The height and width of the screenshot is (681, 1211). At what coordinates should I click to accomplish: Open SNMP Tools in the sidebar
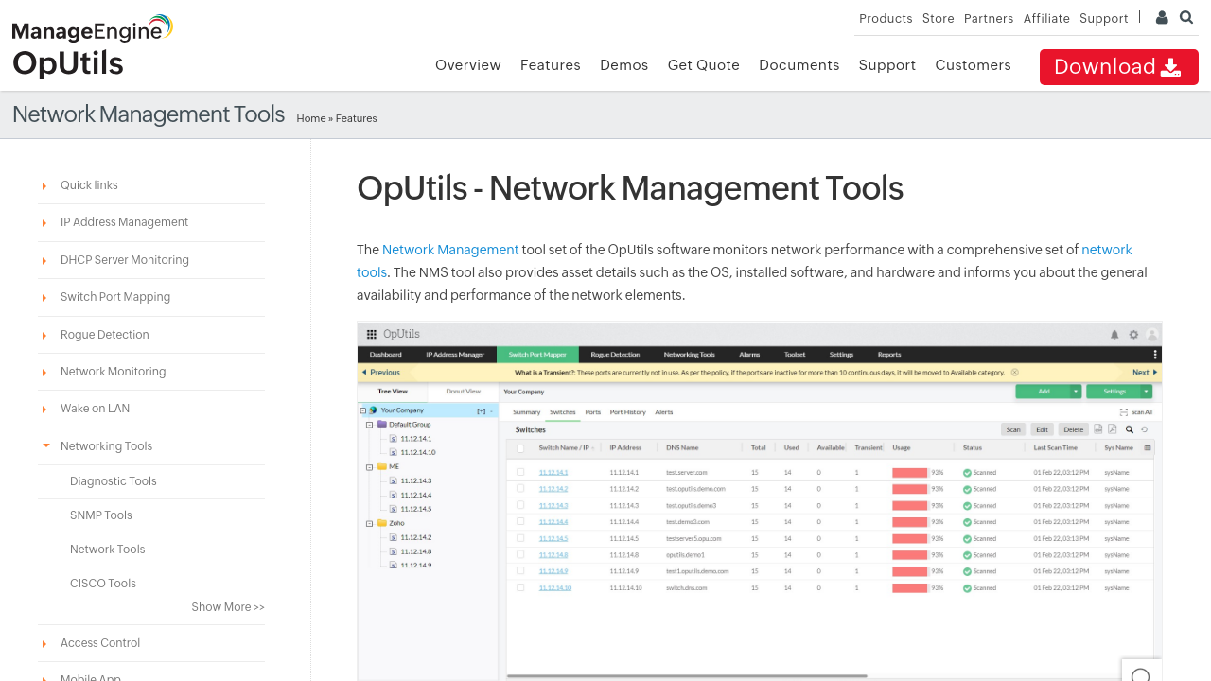click(x=101, y=515)
